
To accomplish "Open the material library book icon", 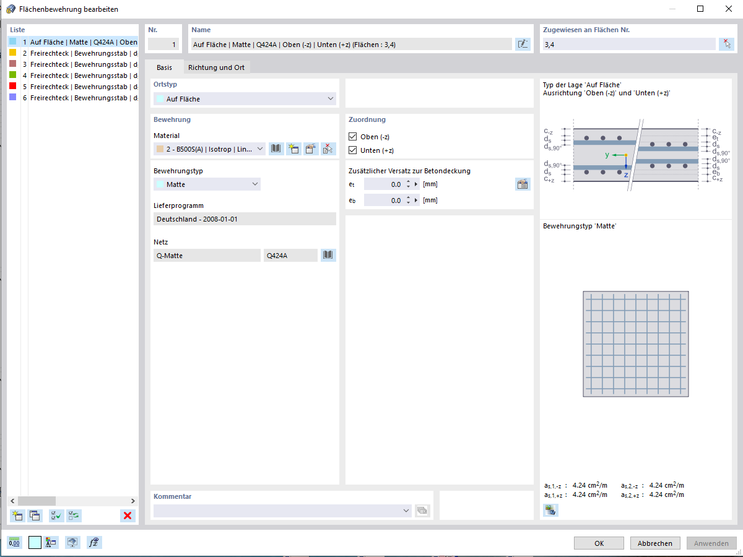I will tap(276, 149).
